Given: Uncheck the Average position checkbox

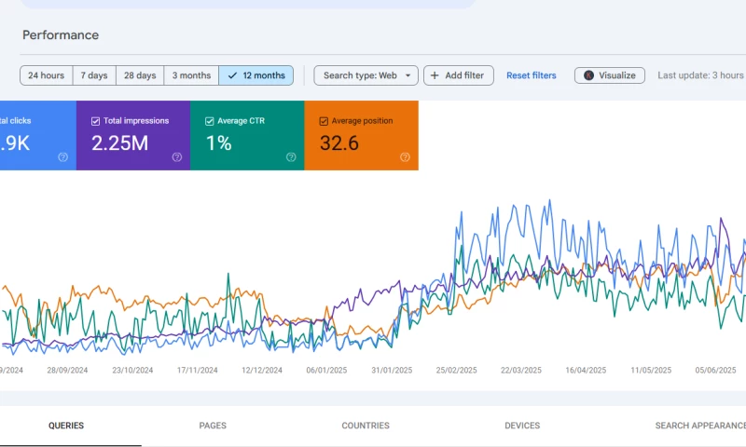Looking at the screenshot, I should [x=324, y=121].
